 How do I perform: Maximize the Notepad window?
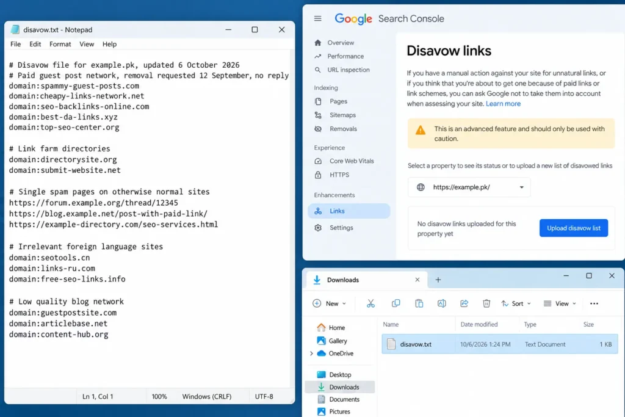click(255, 29)
